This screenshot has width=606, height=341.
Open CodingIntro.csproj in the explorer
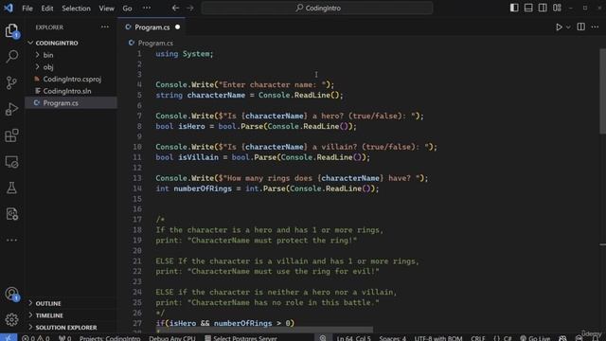pyautogui.click(x=72, y=79)
